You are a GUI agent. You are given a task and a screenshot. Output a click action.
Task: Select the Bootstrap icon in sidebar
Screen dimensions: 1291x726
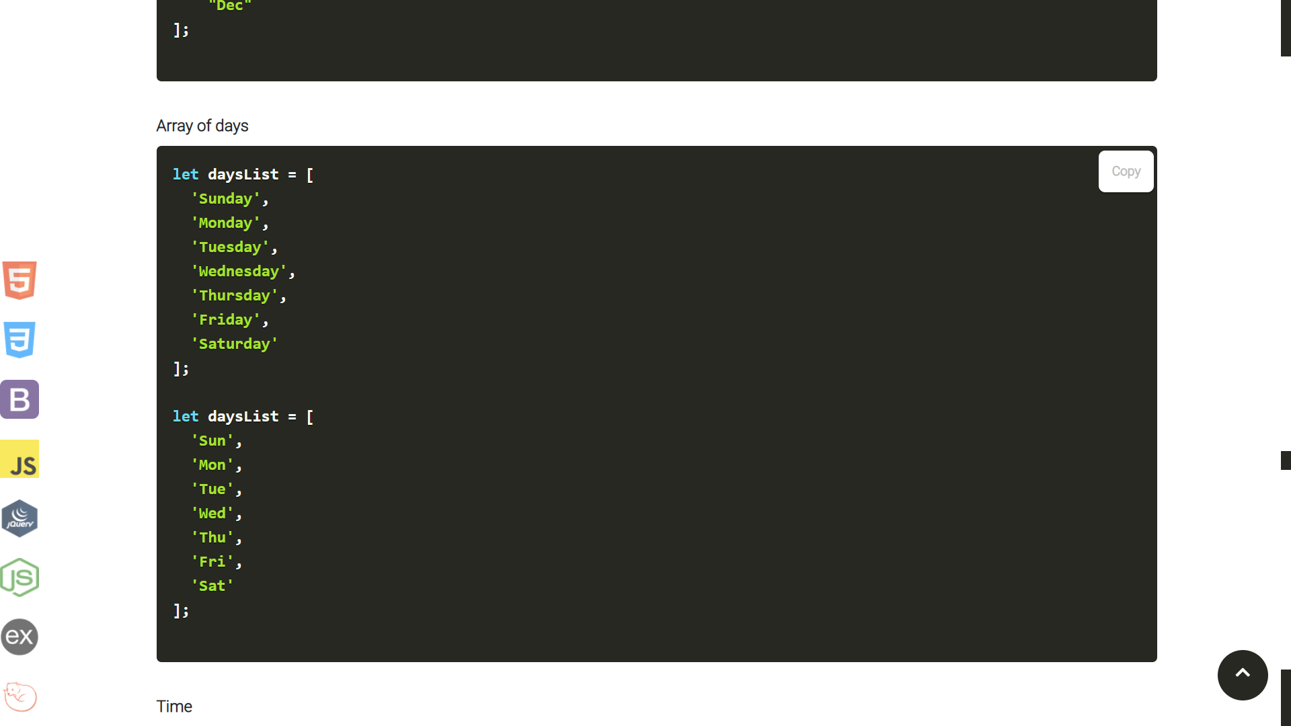[x=19, y=399]
